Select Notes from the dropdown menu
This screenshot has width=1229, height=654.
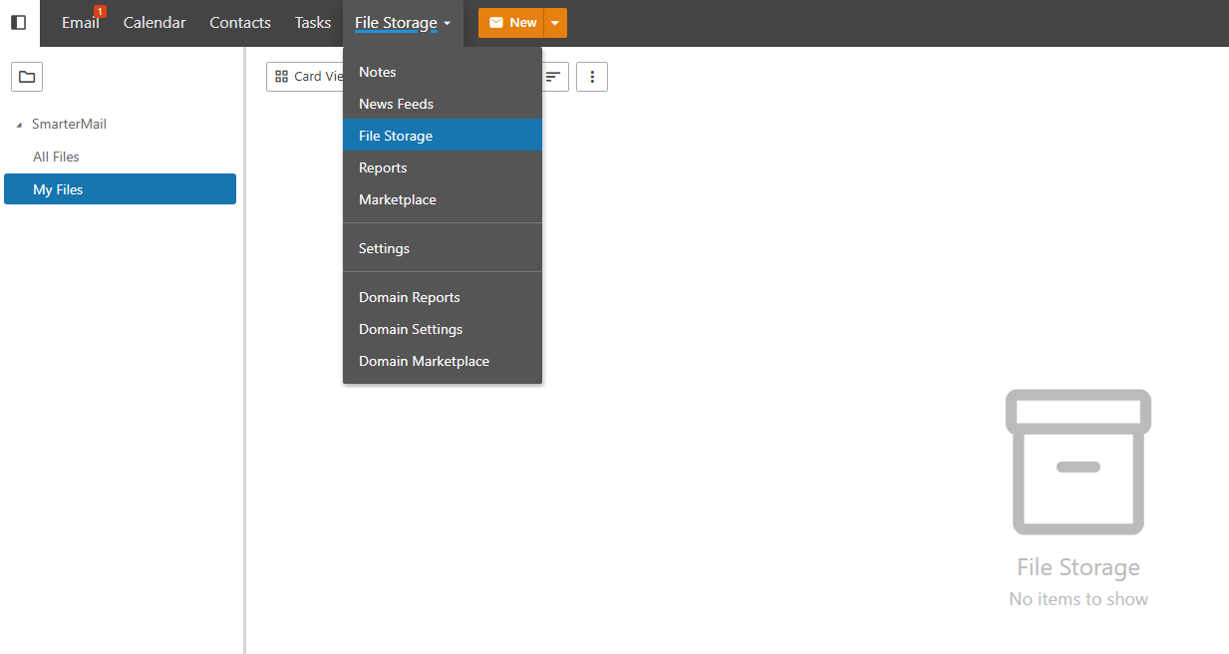pyautogui.click(x=378, y=72)
